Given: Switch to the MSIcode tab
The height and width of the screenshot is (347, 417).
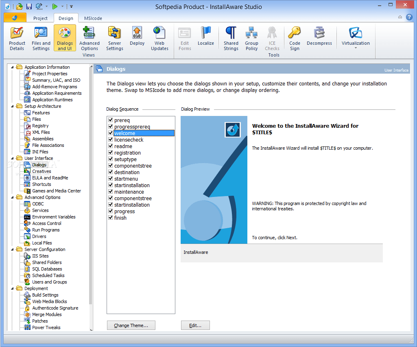Looking at the screenshot, I should 93,18.
